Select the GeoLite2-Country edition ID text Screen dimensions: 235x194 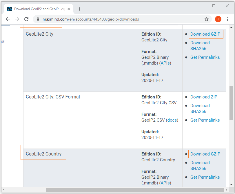(x=158, y=160)
